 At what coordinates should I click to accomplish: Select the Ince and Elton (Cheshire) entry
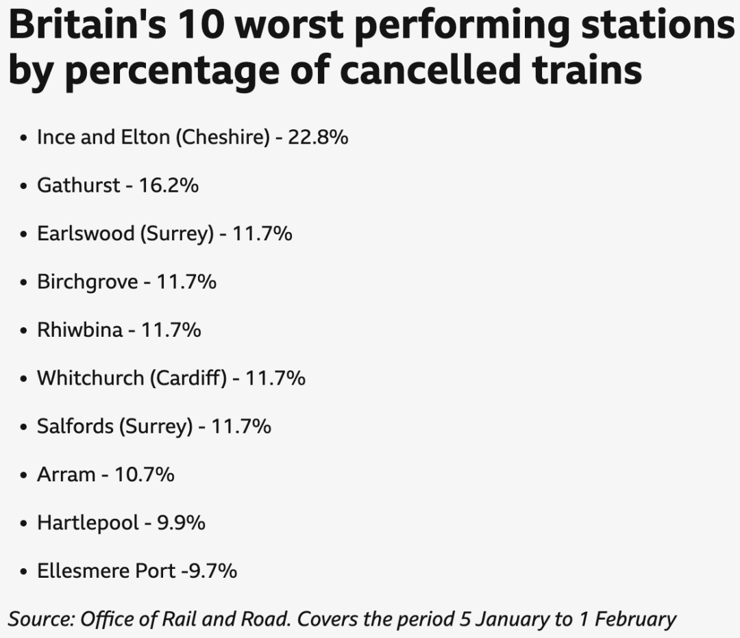[x=193, y=138]
